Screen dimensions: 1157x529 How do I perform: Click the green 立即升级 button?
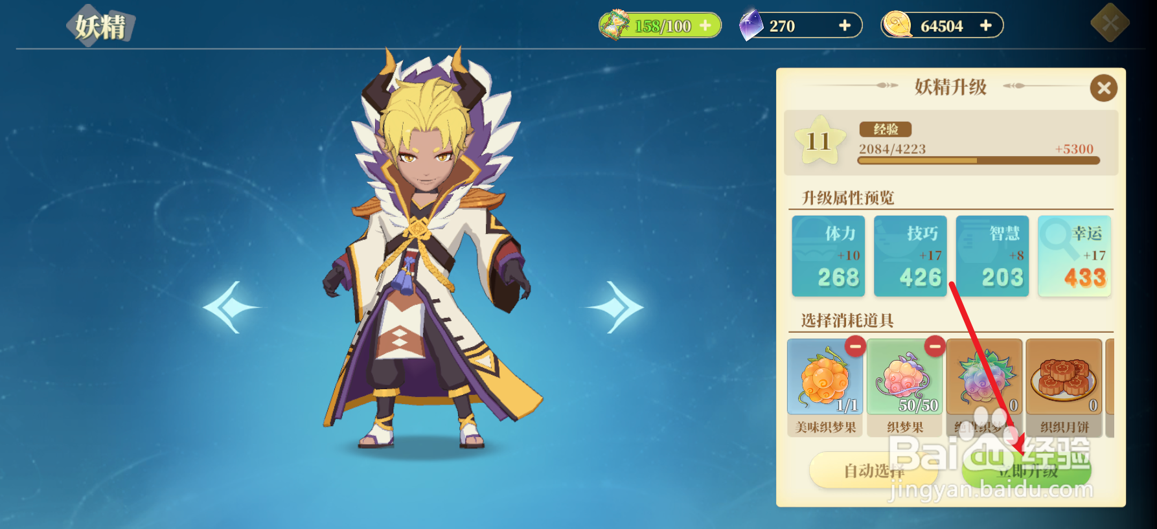coord(1027,471)
